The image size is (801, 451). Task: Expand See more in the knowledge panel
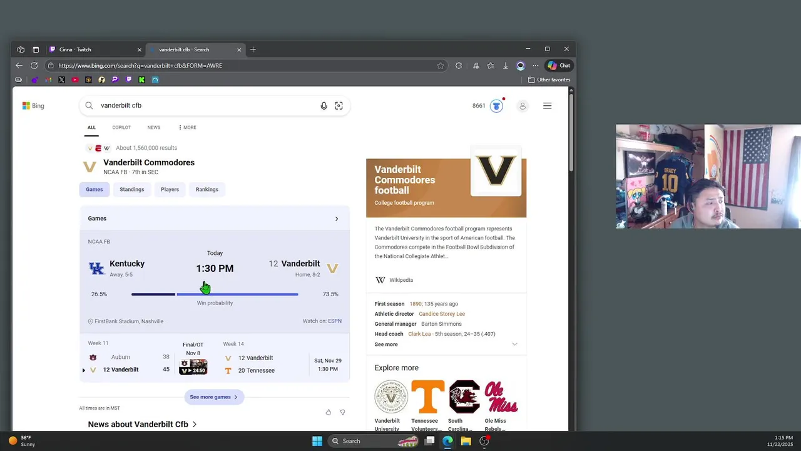[x=446, y=344]
